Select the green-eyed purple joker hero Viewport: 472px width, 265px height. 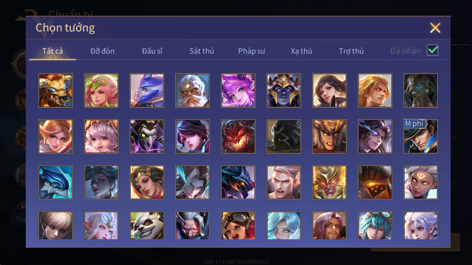tap(147, 136)
